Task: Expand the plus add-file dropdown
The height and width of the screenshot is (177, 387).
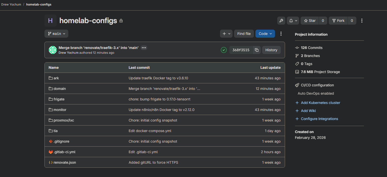Action: pos(226,34)
